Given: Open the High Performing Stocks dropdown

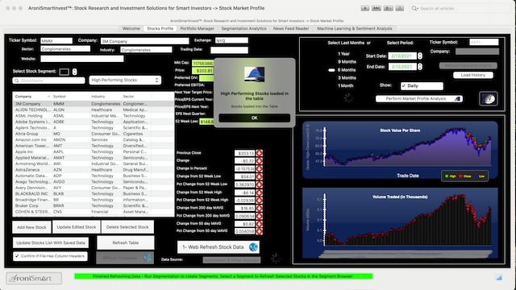Looking at the screenshot, I should tap(125, 80).
